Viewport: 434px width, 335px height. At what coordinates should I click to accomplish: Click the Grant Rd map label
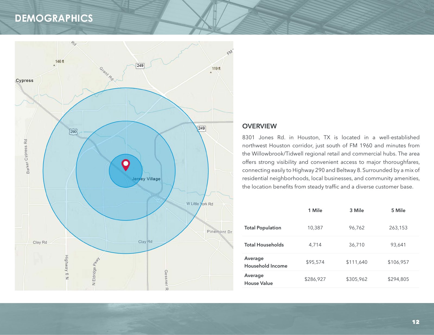pyautogui.click(x=106, y=74)
